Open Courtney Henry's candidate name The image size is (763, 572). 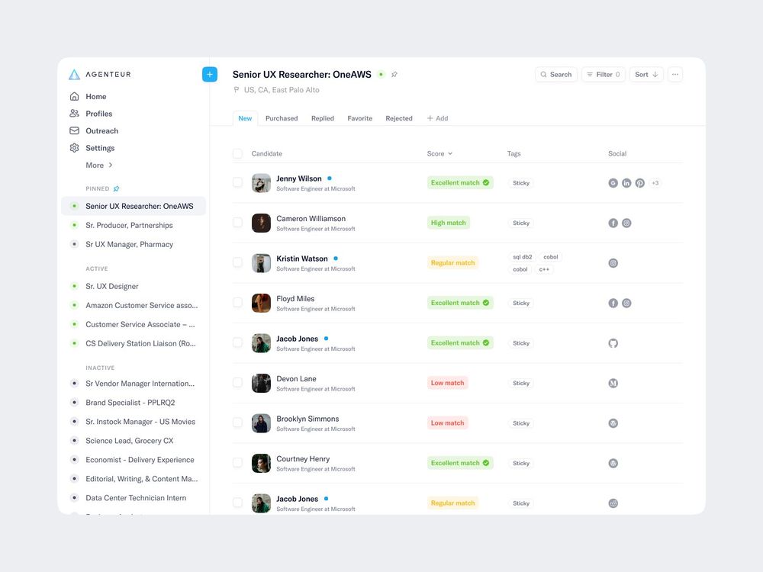303,458
